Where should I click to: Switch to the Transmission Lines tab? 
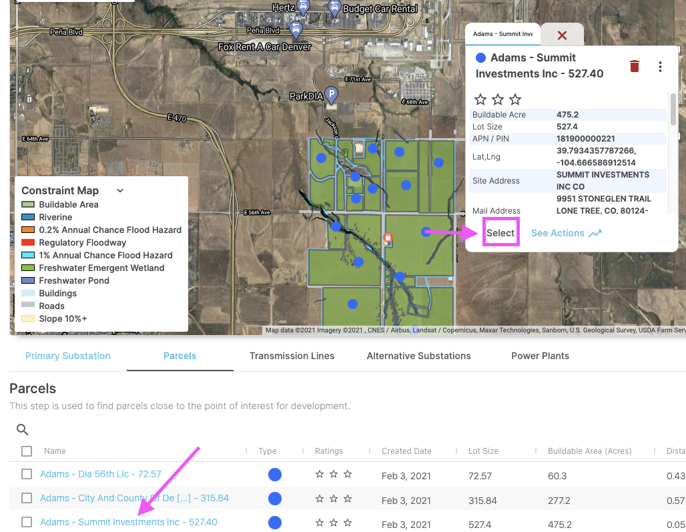[x=292, y=356]
